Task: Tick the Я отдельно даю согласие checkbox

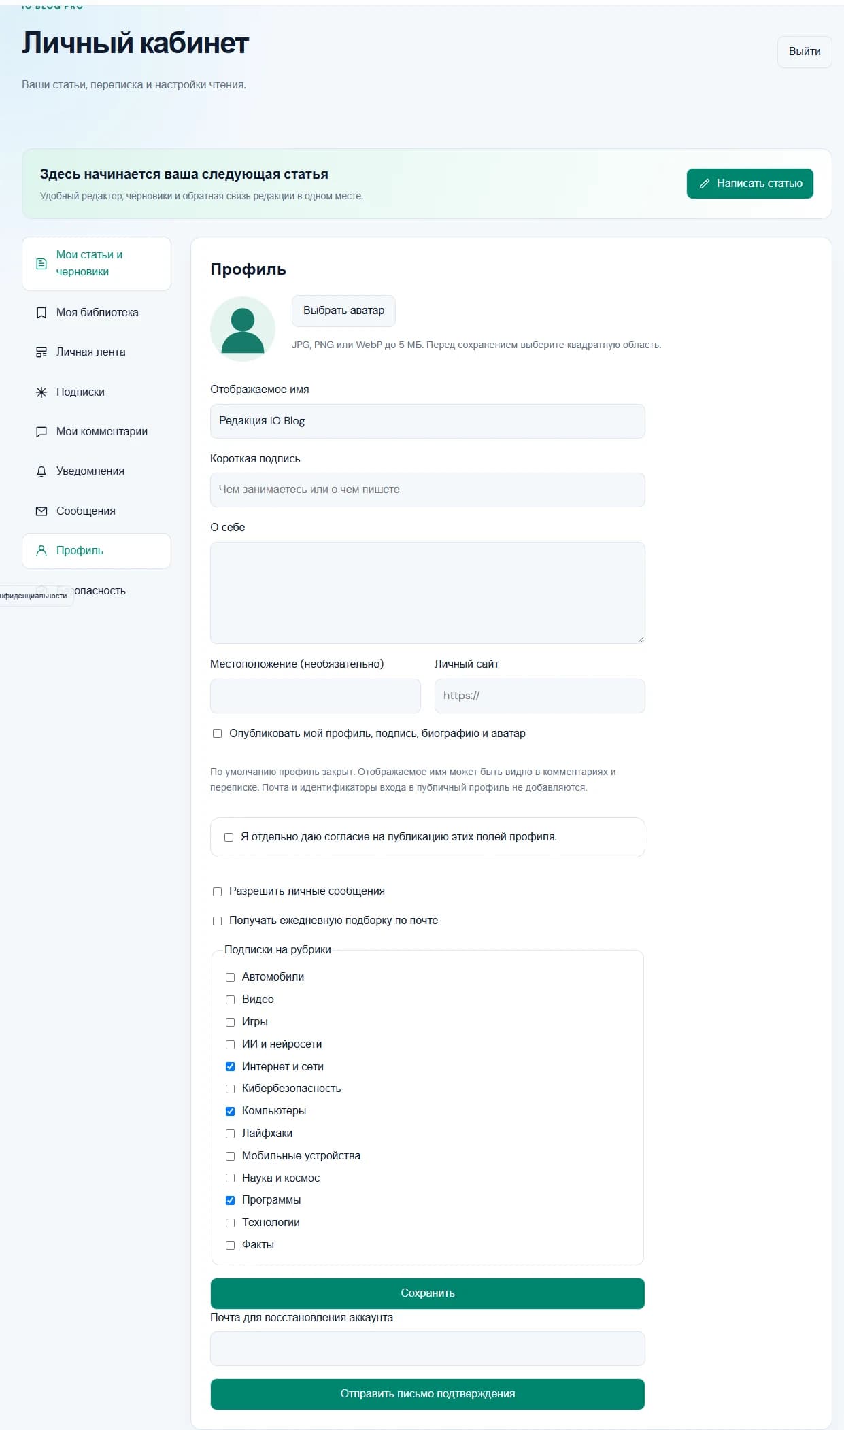Action: pyautogui.click(x=229, y=838)
